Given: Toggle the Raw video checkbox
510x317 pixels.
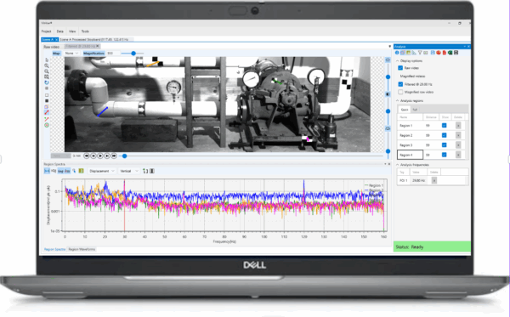Looking at the screenshot, I should point(400,68).
